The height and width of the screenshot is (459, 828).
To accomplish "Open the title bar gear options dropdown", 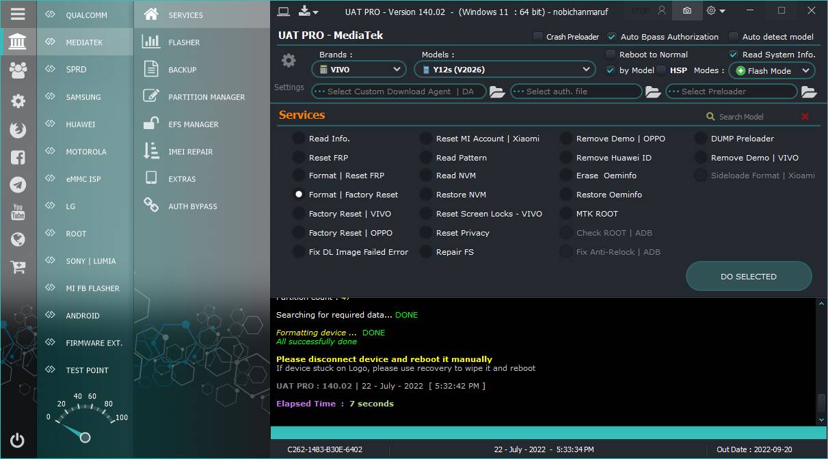I will [x=716, y=11].
